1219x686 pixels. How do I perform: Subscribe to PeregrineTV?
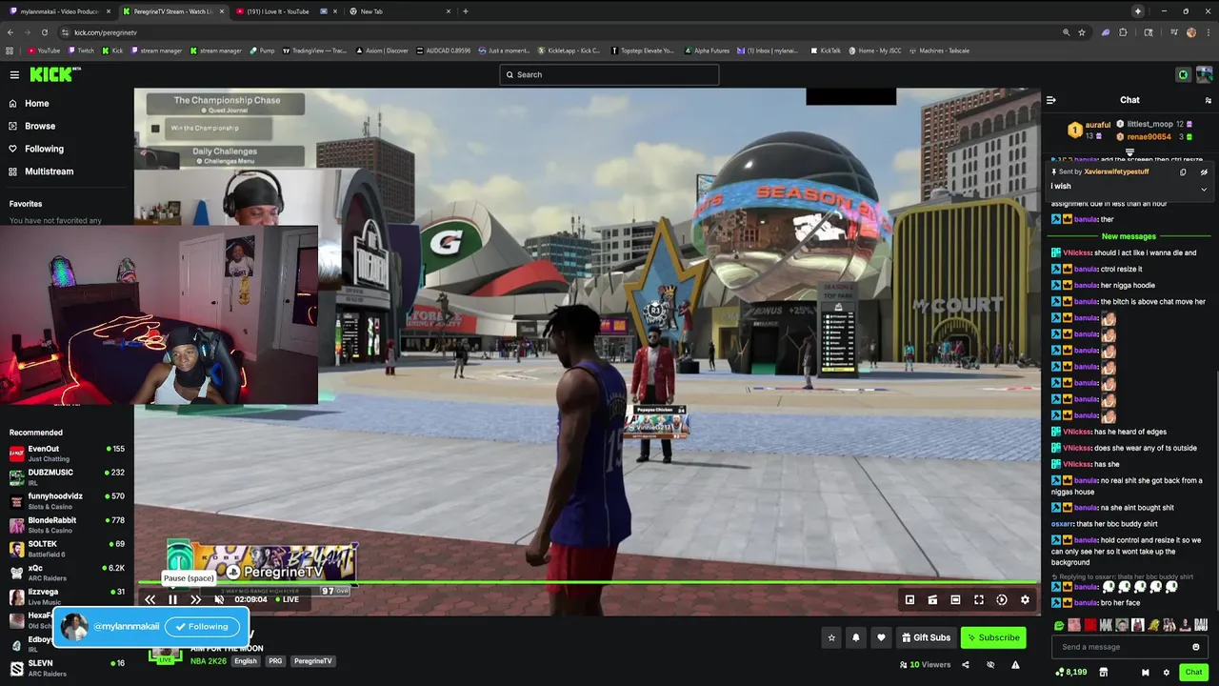pyautogui.click(x=993, y=637)
